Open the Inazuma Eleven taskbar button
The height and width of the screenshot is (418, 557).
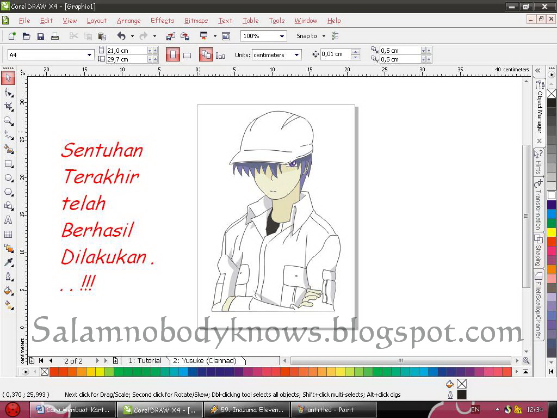click(x=246, y=410)
